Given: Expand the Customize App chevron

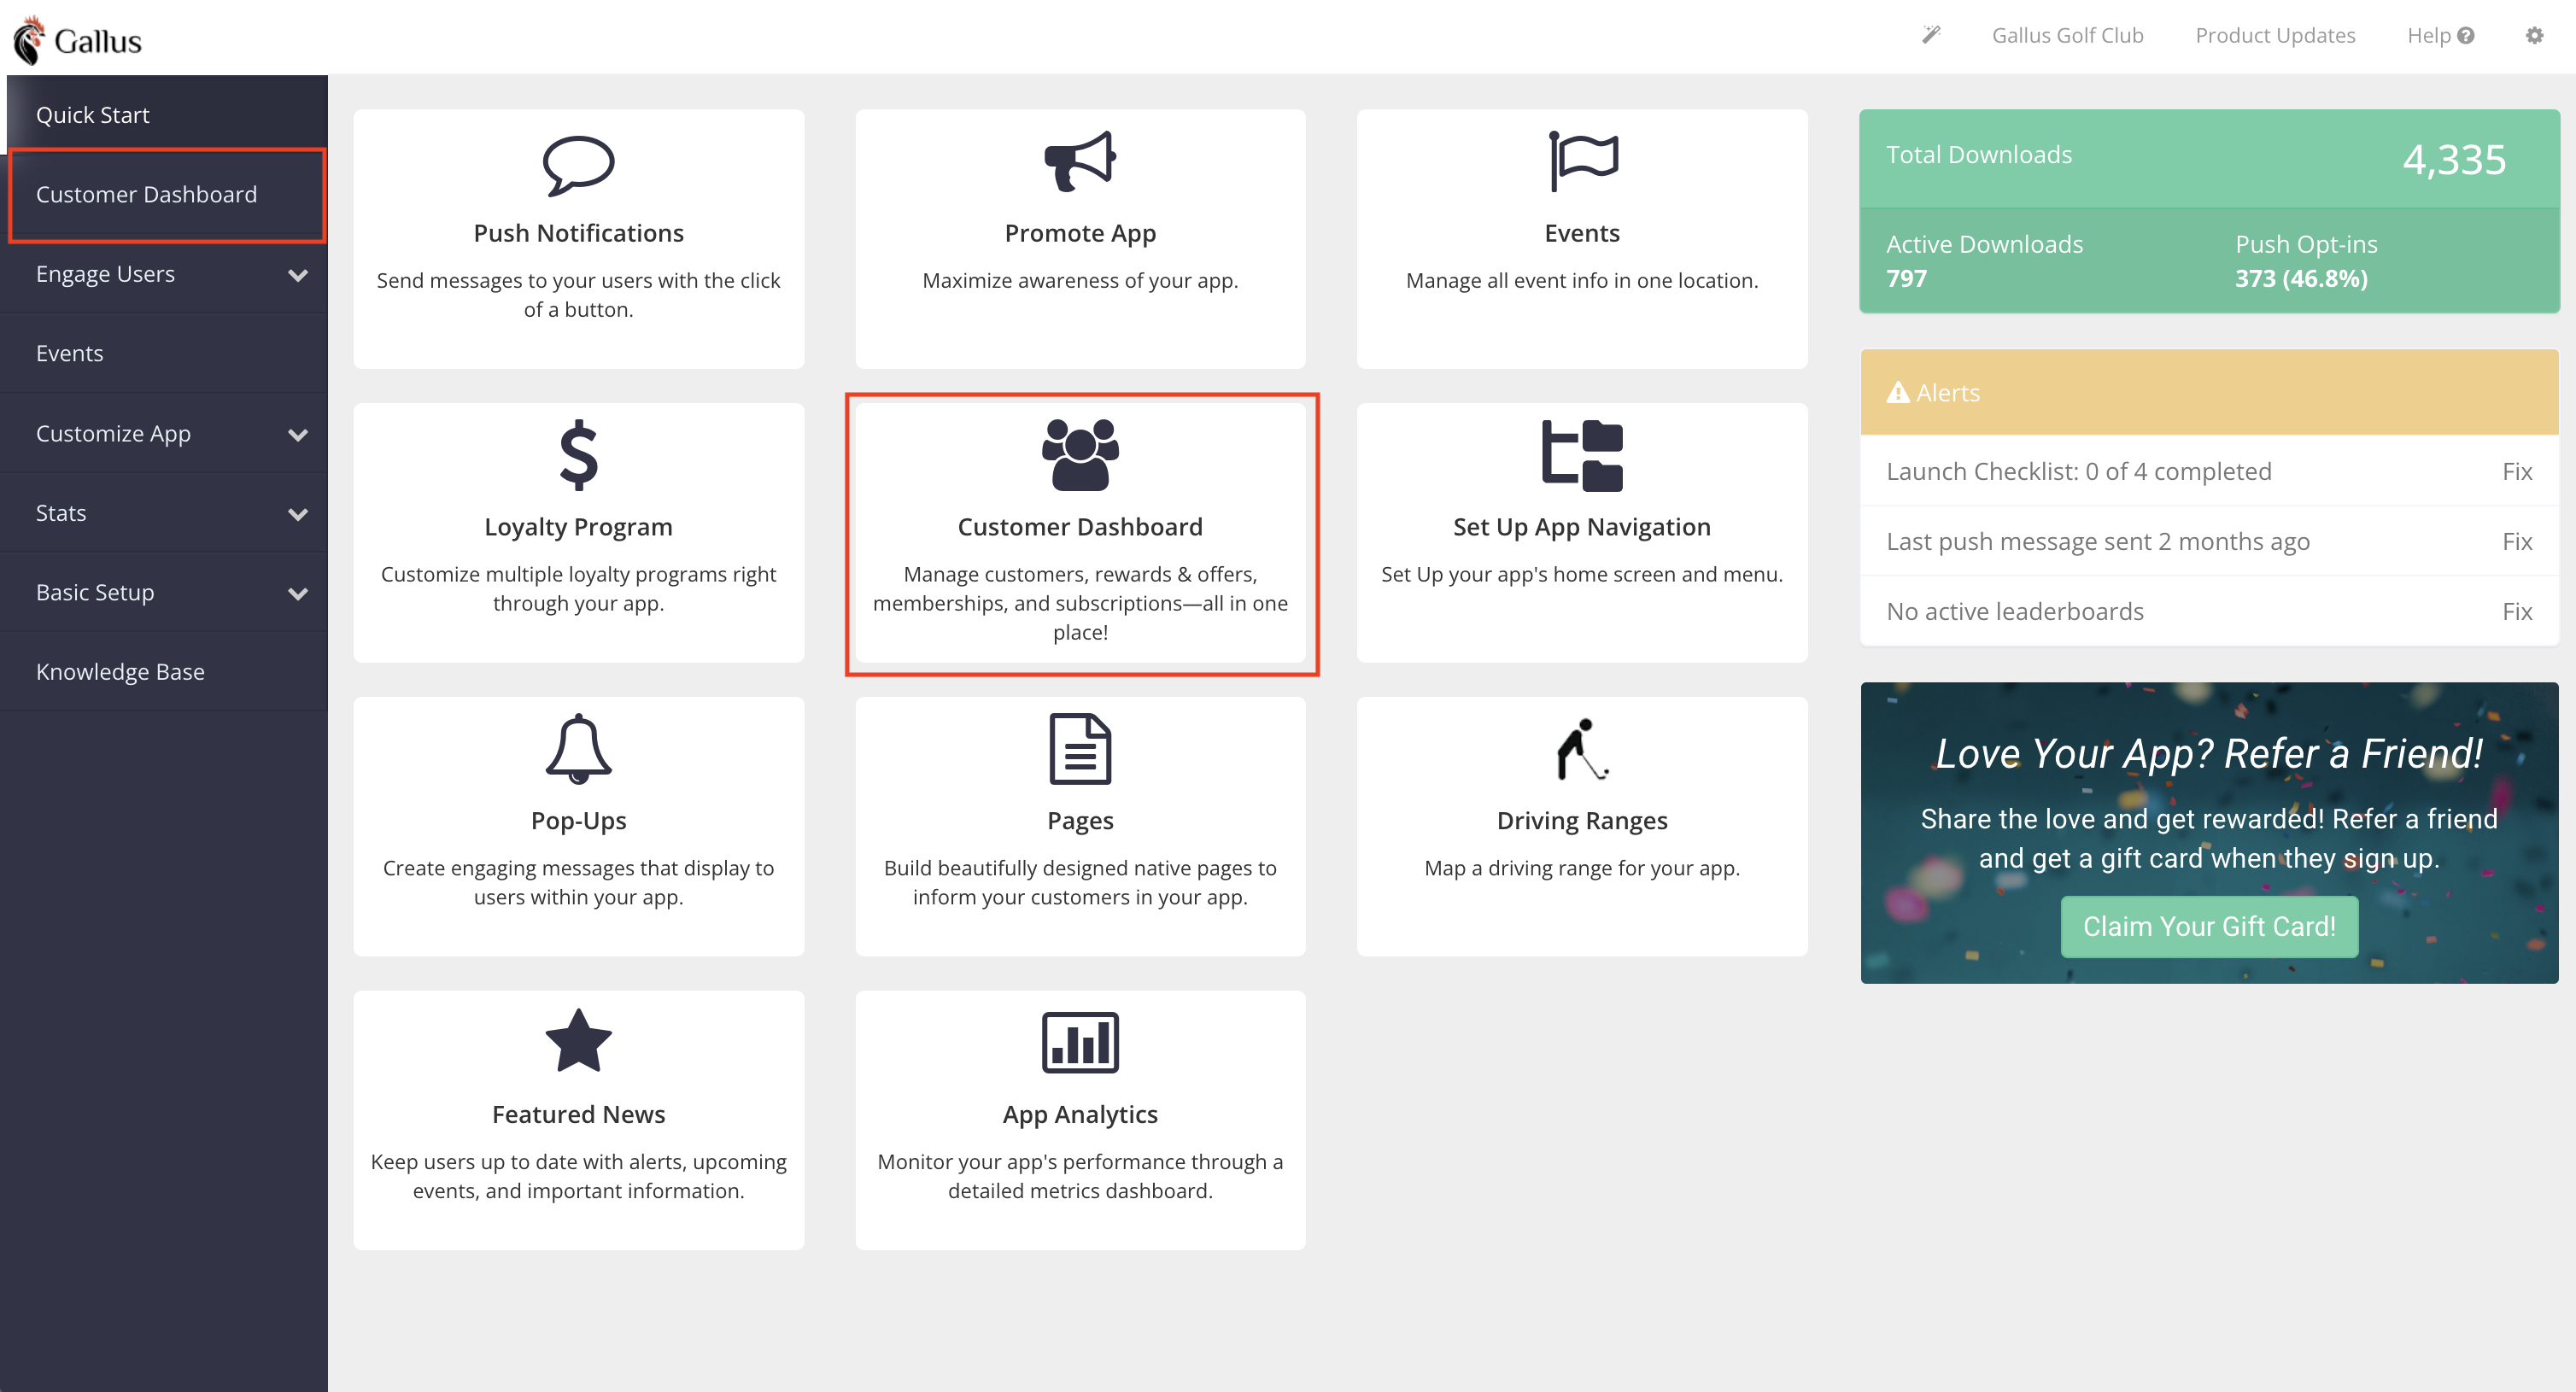Looking at the screenshot, I should (297, 434).
